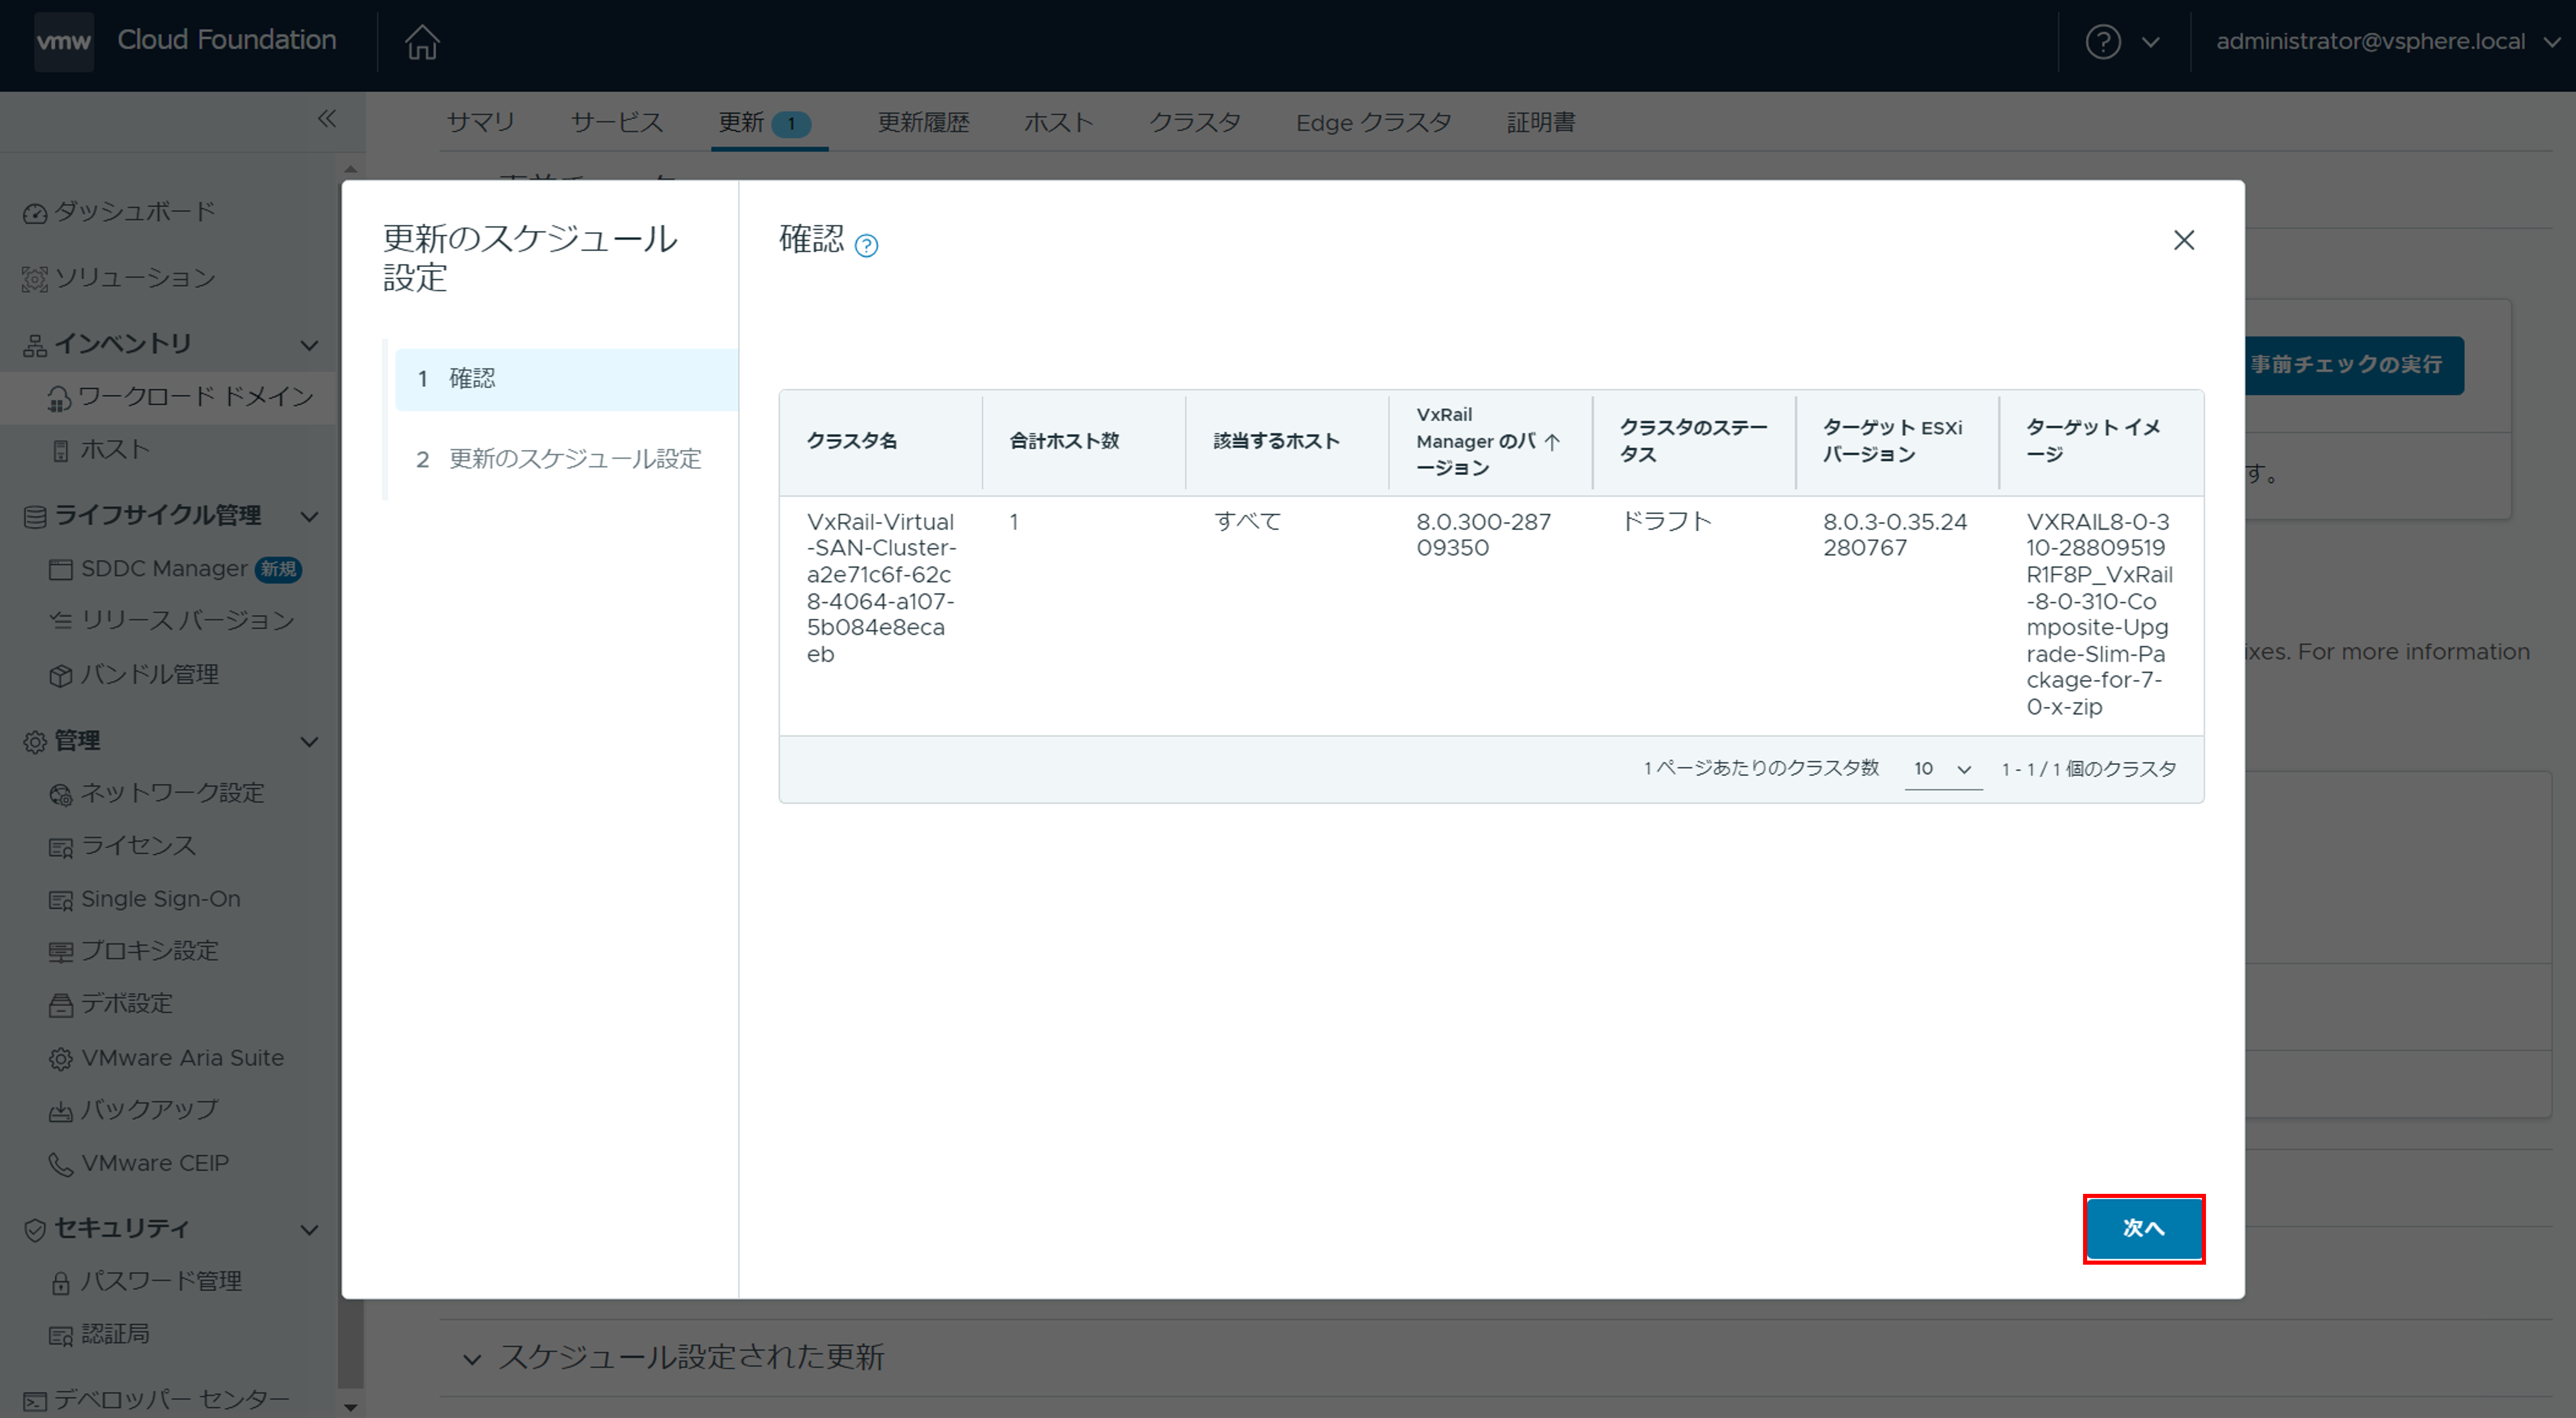Viewport: 2576px width, 1418px height.
Task: Click the 次へ button
Action: pyautogui.click(x=2143, y=1228)
